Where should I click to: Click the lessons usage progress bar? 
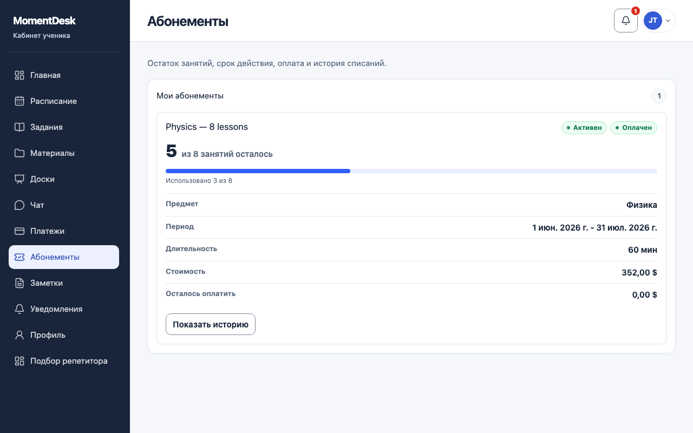point(411,171)
